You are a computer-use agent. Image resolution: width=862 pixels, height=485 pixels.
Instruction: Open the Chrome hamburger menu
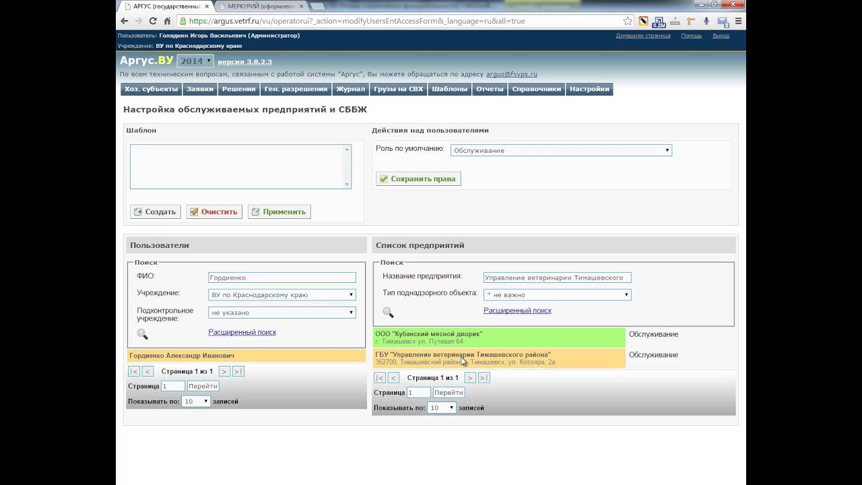pyautogui.click(x=738, y=21)
